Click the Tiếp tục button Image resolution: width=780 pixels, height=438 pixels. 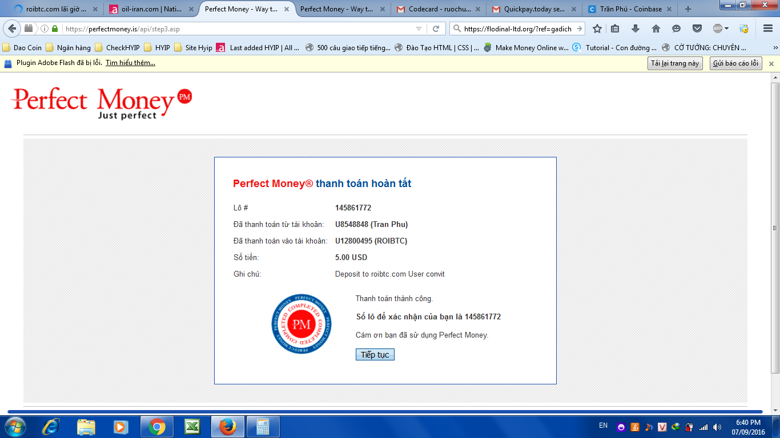click(375, 355)
